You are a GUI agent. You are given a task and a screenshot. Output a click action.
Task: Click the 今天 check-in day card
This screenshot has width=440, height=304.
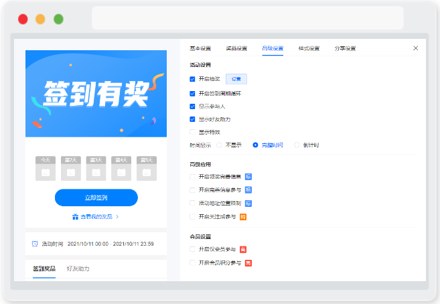46,169
